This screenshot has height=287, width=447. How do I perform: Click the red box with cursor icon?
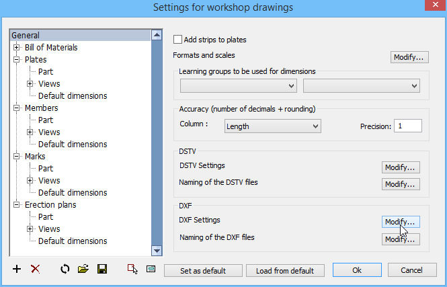pos(132,269)
